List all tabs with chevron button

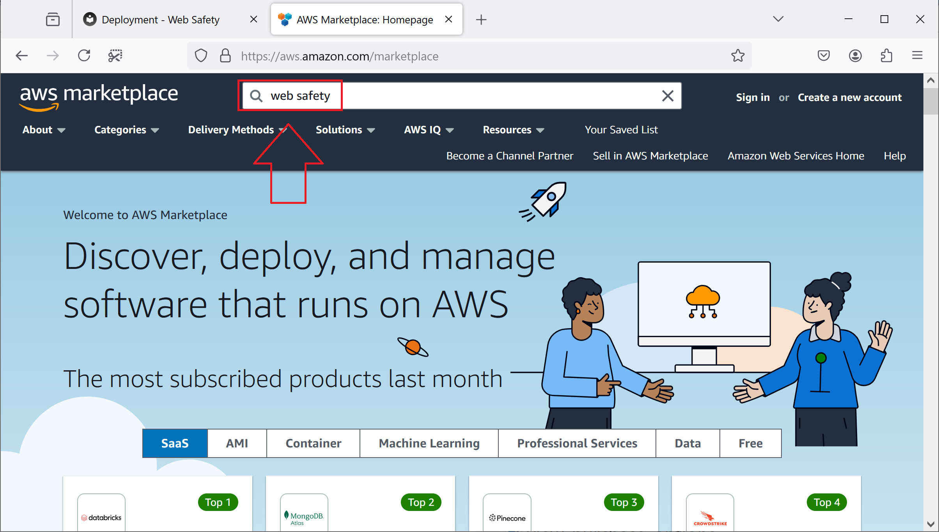[778, 19]
